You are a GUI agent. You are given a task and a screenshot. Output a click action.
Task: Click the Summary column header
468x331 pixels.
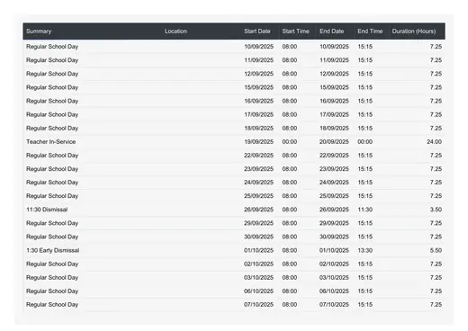pyautogui.click(x=39, y=31)
